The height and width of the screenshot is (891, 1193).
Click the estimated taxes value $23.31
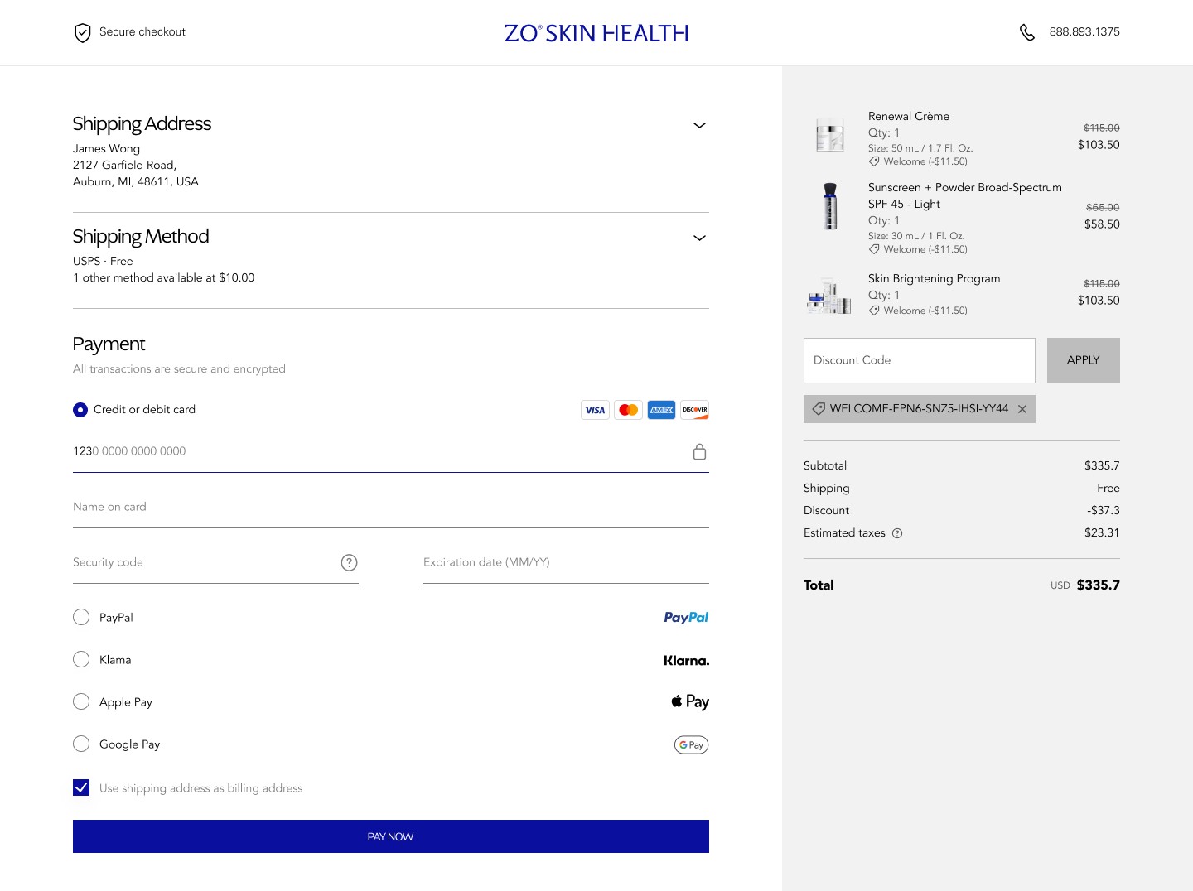(1102, 532)
